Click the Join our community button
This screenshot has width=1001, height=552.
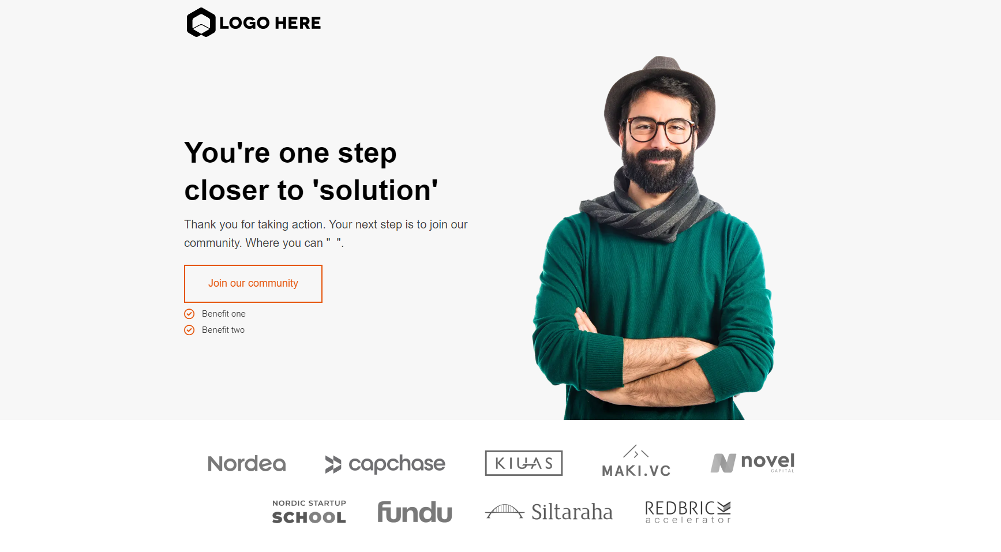coord(253,284)
